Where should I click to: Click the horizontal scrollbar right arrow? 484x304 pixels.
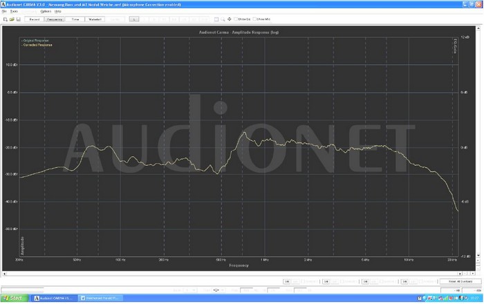pyautogui.click(x=460, y=274)
